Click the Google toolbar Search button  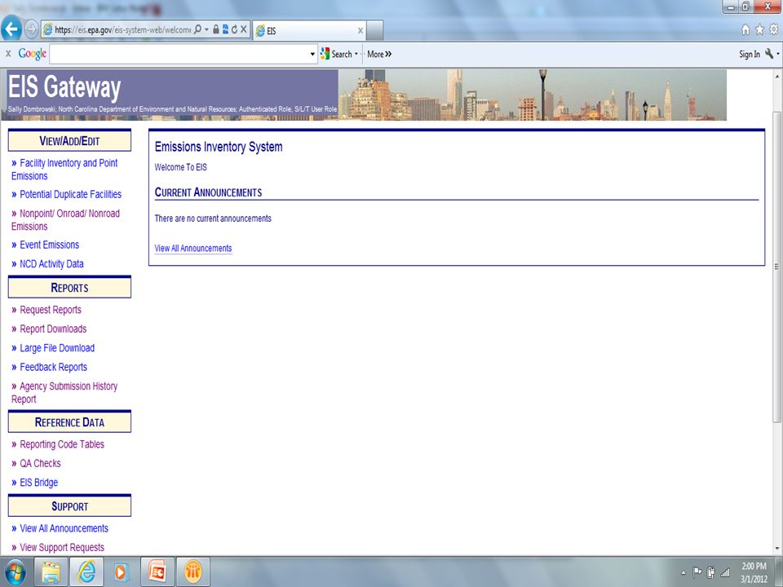pyautogui.click(x=336, y=54)
